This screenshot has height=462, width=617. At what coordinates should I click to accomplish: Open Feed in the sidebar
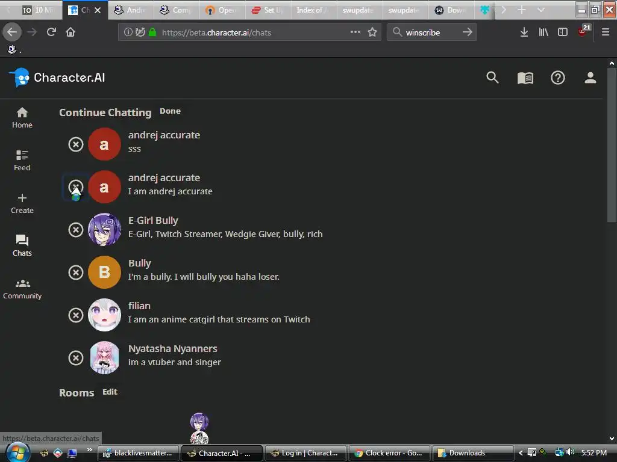[22, 160]
